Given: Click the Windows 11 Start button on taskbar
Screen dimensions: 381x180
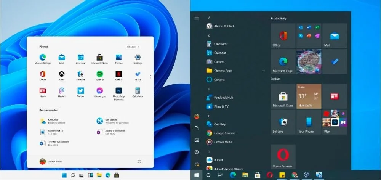Looking at the screenshot, I should [64, 175].
